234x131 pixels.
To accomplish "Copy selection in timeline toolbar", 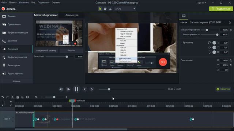I will [x=18, y=97].
